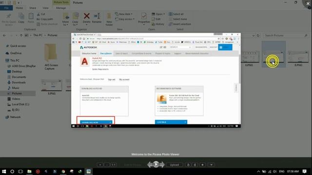This screenshot has width=312, height=175.
Task: Click Pin to Quick access in Explorer ribbon
Action: point(9,19)
